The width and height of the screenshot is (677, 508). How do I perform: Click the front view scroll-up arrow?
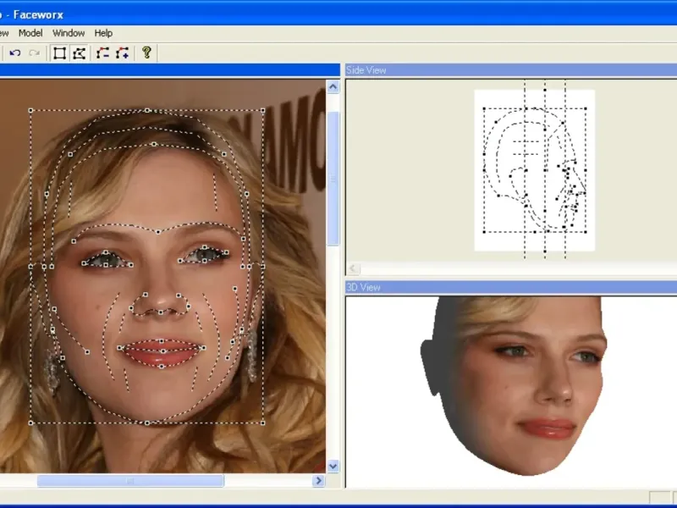(333, 87)
